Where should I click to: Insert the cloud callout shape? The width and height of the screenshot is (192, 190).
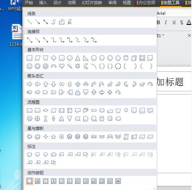click(x=54, y=155)
